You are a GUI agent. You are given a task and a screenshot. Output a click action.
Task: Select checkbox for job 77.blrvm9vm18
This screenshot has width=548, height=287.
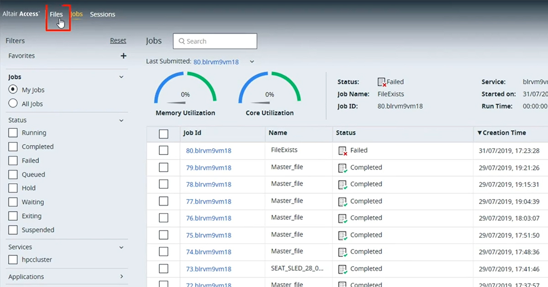pyautogui.click(x=163, y=201)
